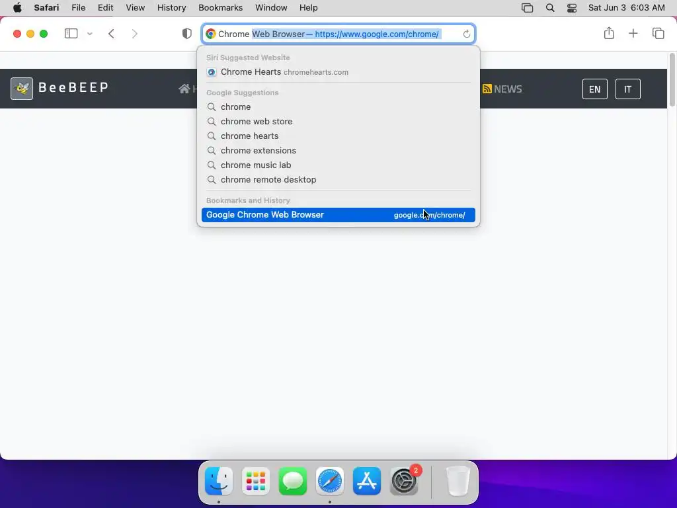Open the Safari menu

[x=46, y=8]
